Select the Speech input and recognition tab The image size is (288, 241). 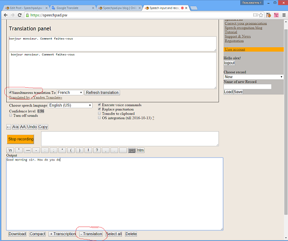166,8
